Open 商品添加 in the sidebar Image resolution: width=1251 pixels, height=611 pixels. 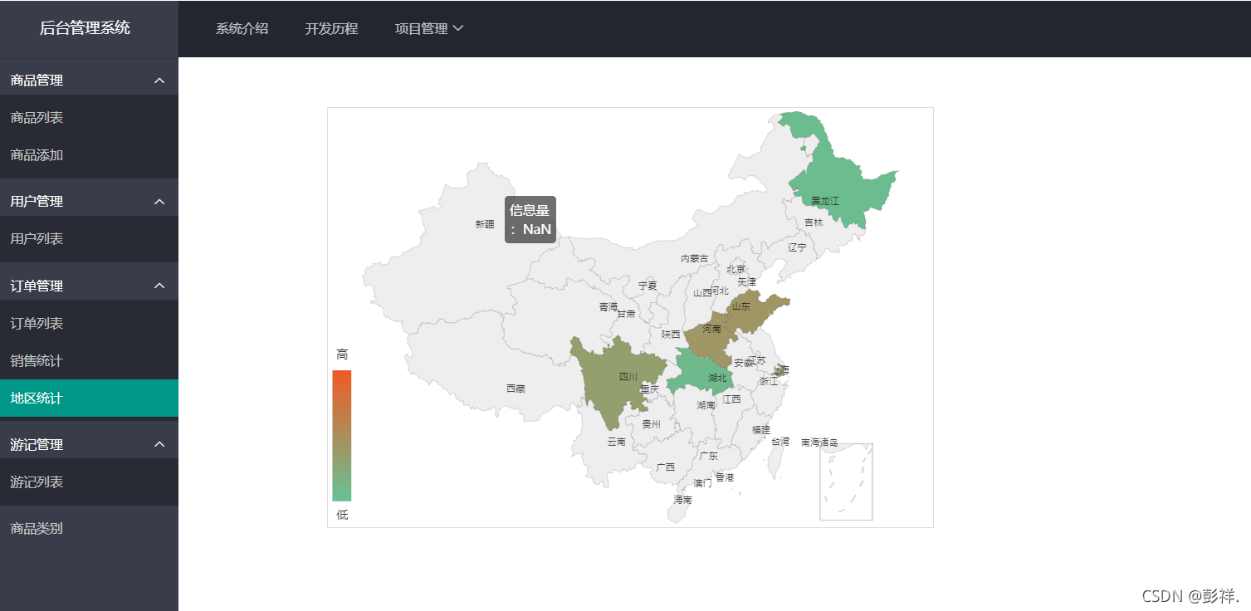pos(89,155)
